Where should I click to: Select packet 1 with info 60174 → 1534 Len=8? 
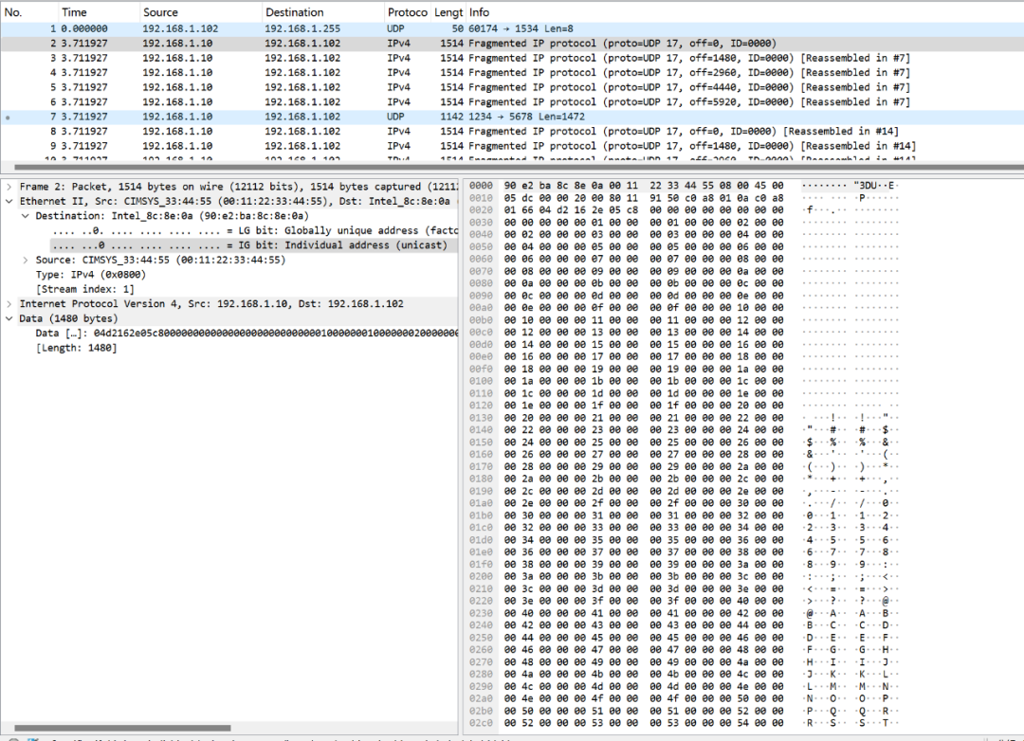click(x=512, y=28)
